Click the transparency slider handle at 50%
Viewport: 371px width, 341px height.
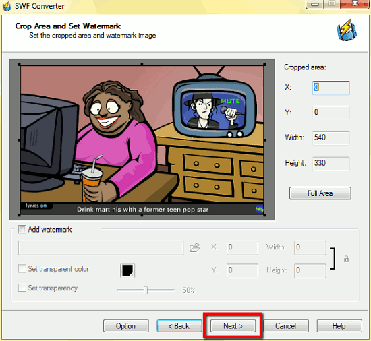coord(146,290)
